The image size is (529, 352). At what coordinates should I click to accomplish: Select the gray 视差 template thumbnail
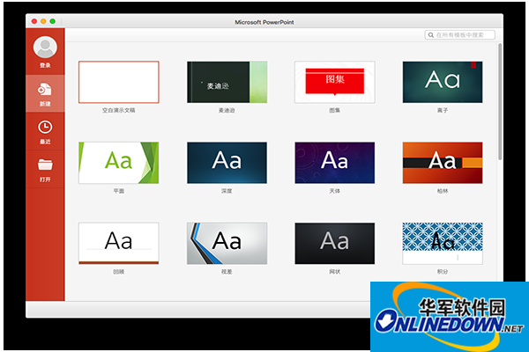tap(227, 243)
